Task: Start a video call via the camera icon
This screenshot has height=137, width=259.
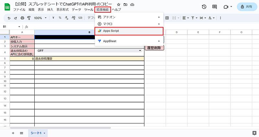Action: tap(226, 7)
